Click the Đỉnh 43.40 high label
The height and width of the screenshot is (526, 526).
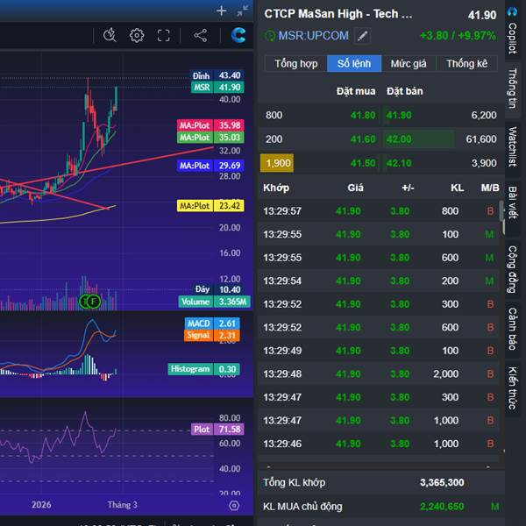pos(217,75)
